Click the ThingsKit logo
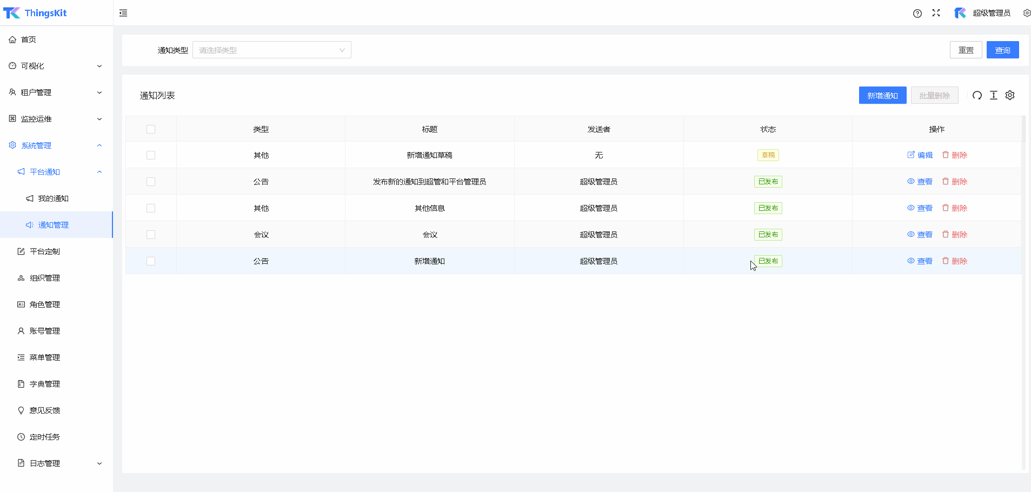1031x492 pixels. tap(35, 13)
